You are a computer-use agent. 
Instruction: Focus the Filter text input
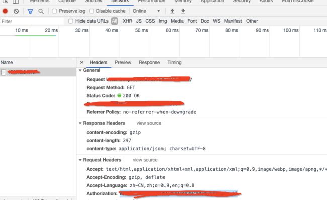[x=32, y=21]
